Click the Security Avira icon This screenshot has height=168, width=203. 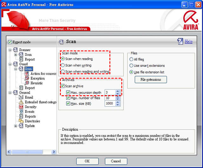pyautogui.click(x=21, y=107)
